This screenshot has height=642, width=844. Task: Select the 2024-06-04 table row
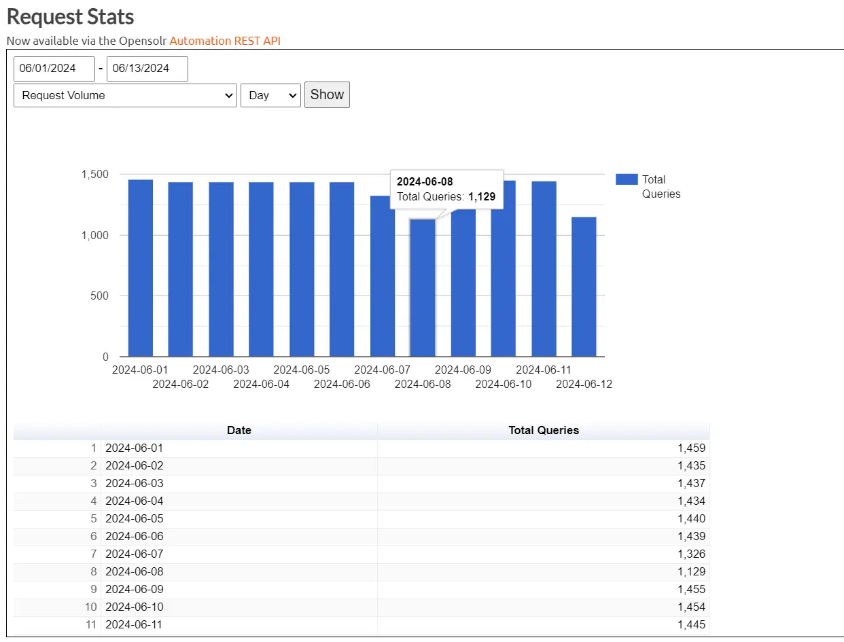[x=238, y=501]
